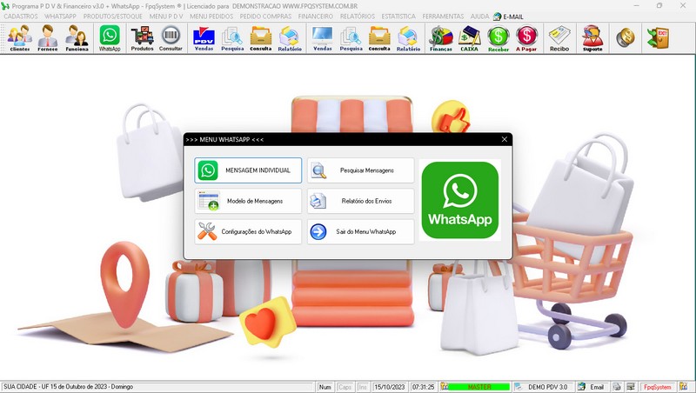Open the CAIXA toolbar icon

coord(469,38)
